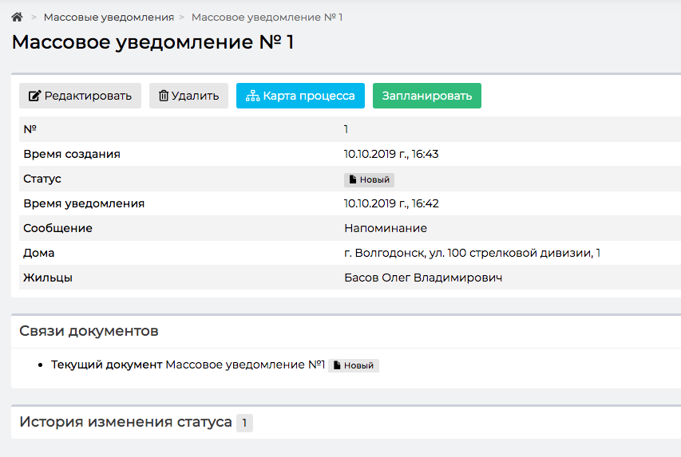The height and width of the screenshot is (457, 681).
Task: Click Массовое уведомление № 1 breadcrumb
Action: [267, 18]
